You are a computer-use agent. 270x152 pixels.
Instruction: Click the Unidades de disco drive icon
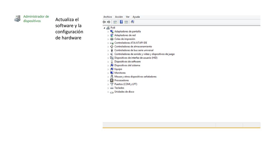tap(112, 92)
